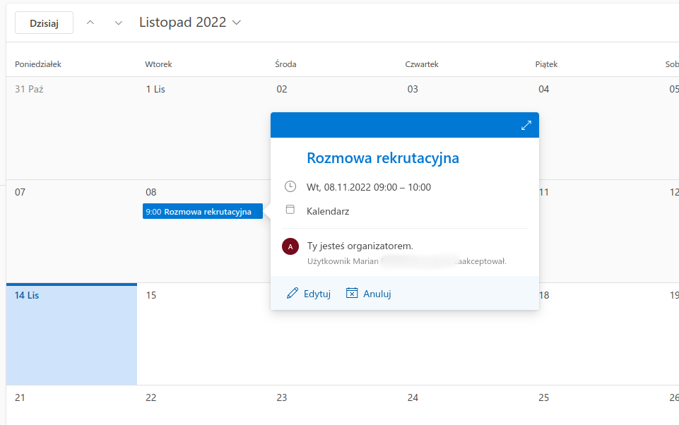Click the organizer avatar circle A
The image size is (679, 425).
tap(290, 246)
